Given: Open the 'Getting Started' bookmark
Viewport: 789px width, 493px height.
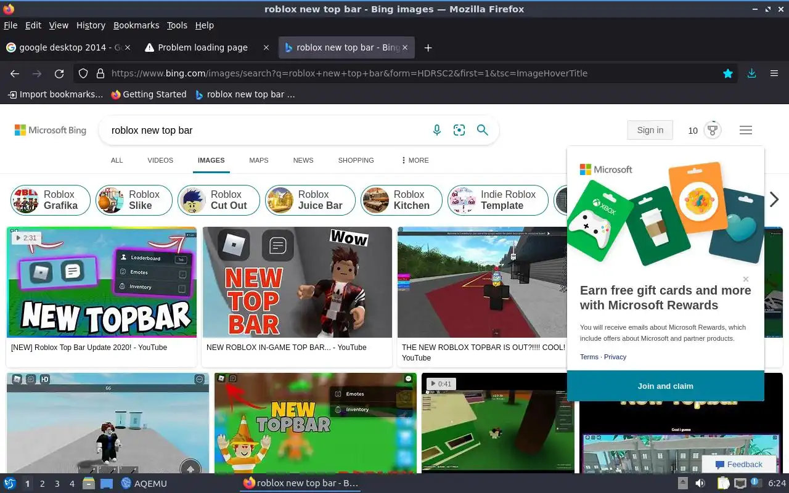Looking at the screenshot, I should (x=149, y=94).
